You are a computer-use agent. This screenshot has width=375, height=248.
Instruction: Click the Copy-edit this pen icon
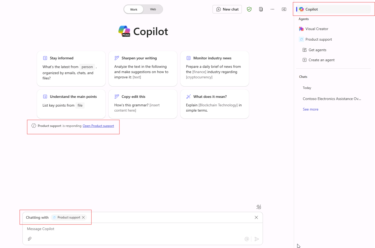(x=117, y=97)
